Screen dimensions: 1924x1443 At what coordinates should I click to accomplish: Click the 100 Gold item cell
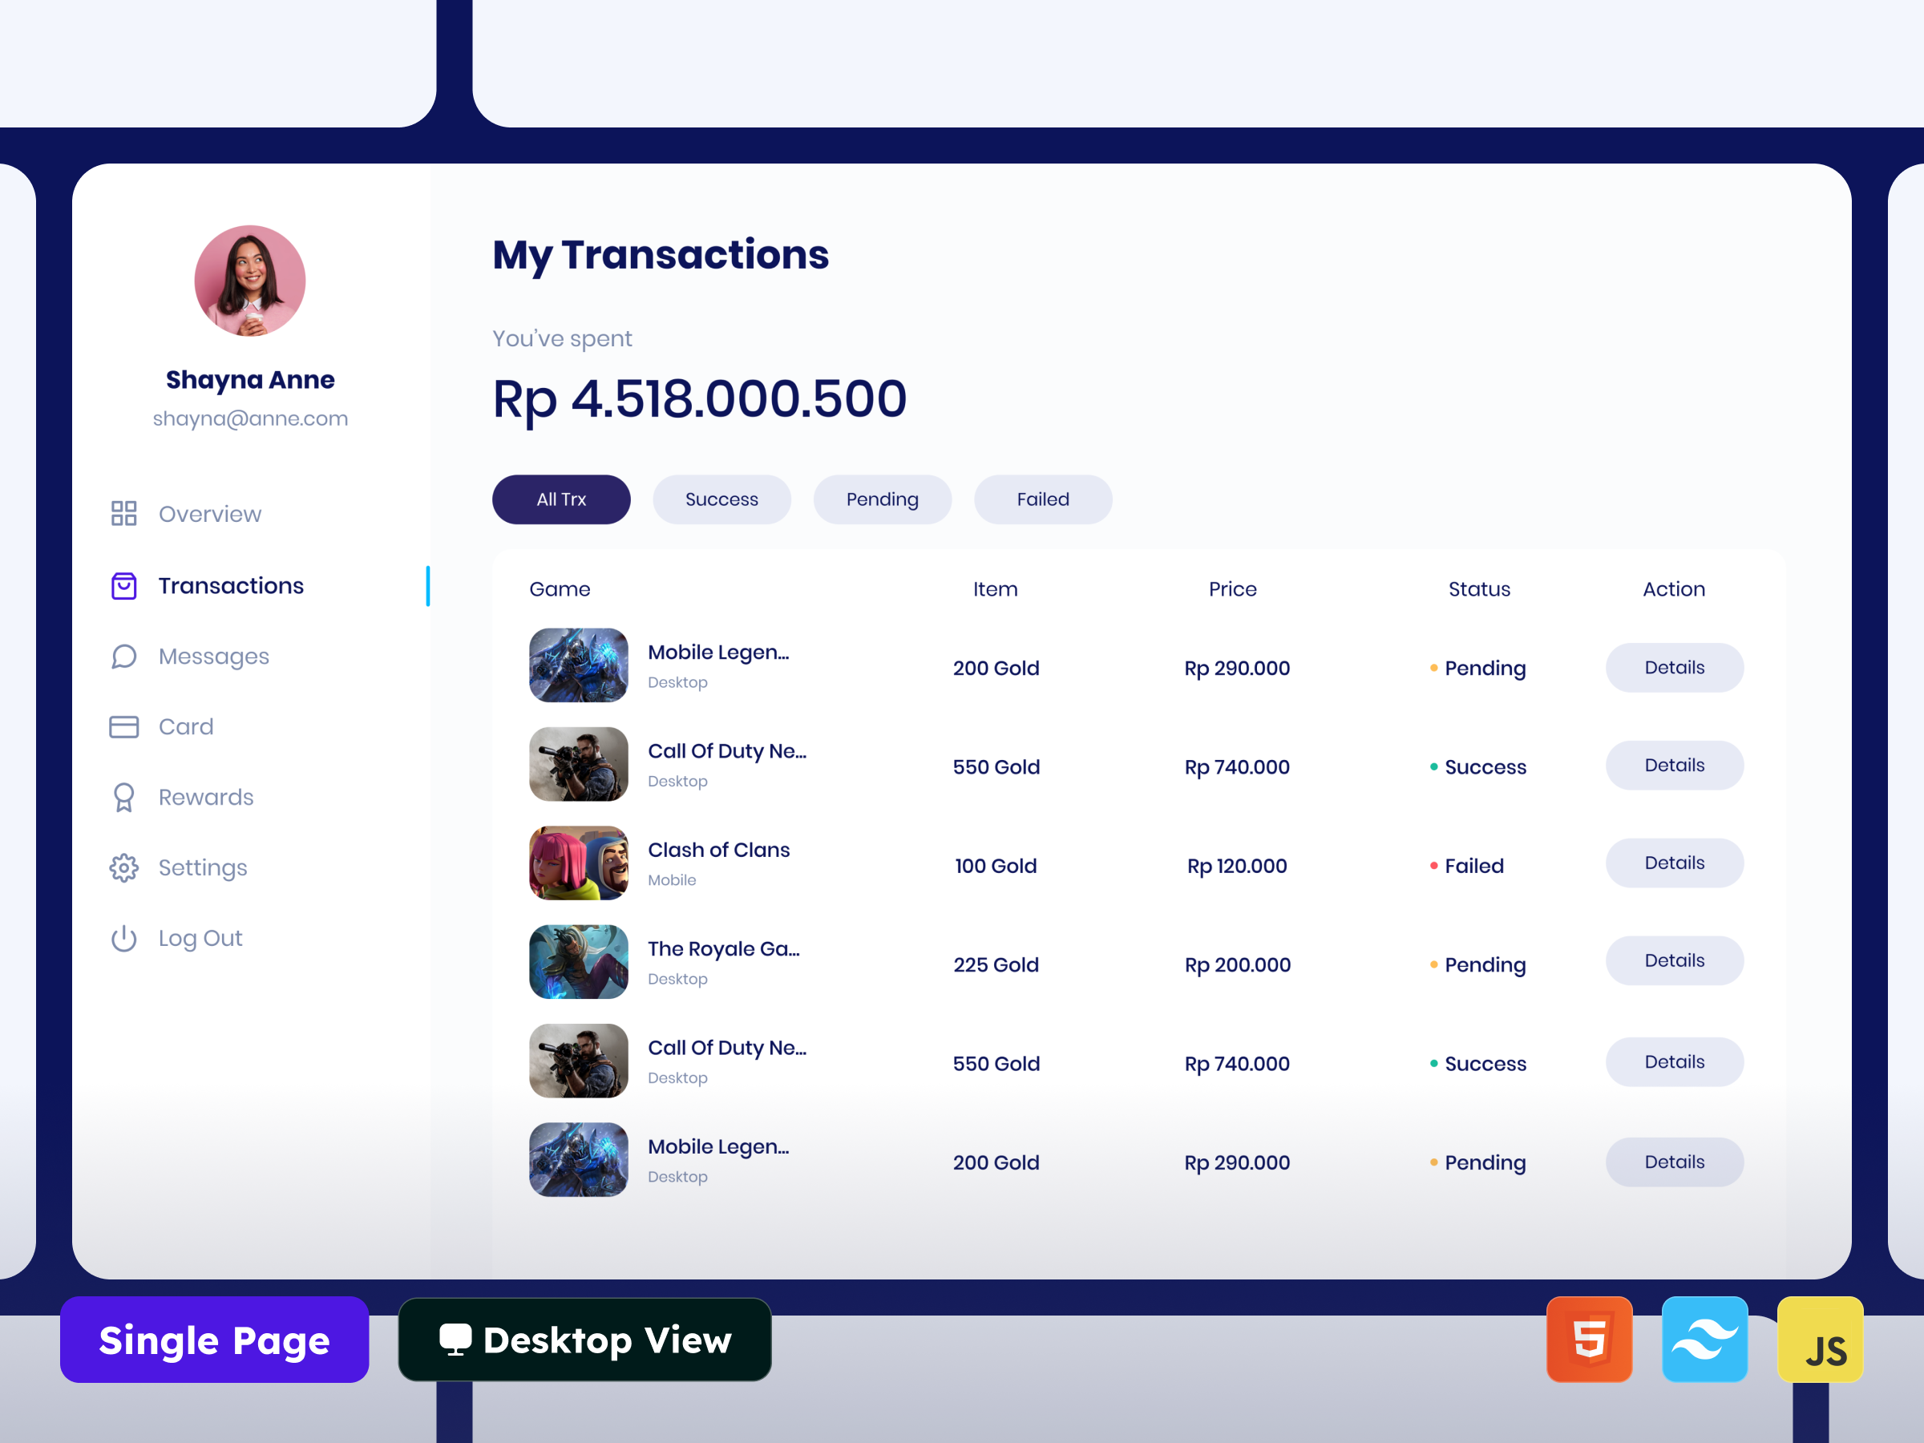pos(995,866)
